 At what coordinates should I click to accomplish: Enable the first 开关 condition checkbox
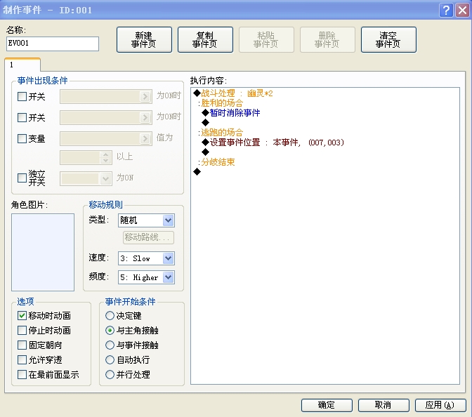pos(22,97)
